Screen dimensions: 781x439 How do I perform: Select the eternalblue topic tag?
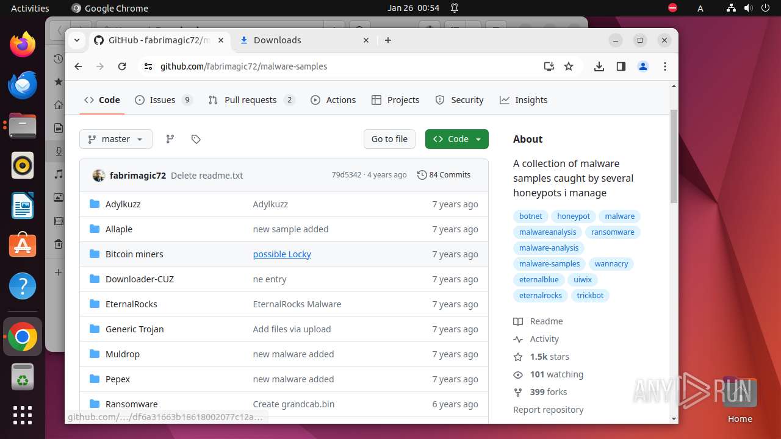coord(539,280)
